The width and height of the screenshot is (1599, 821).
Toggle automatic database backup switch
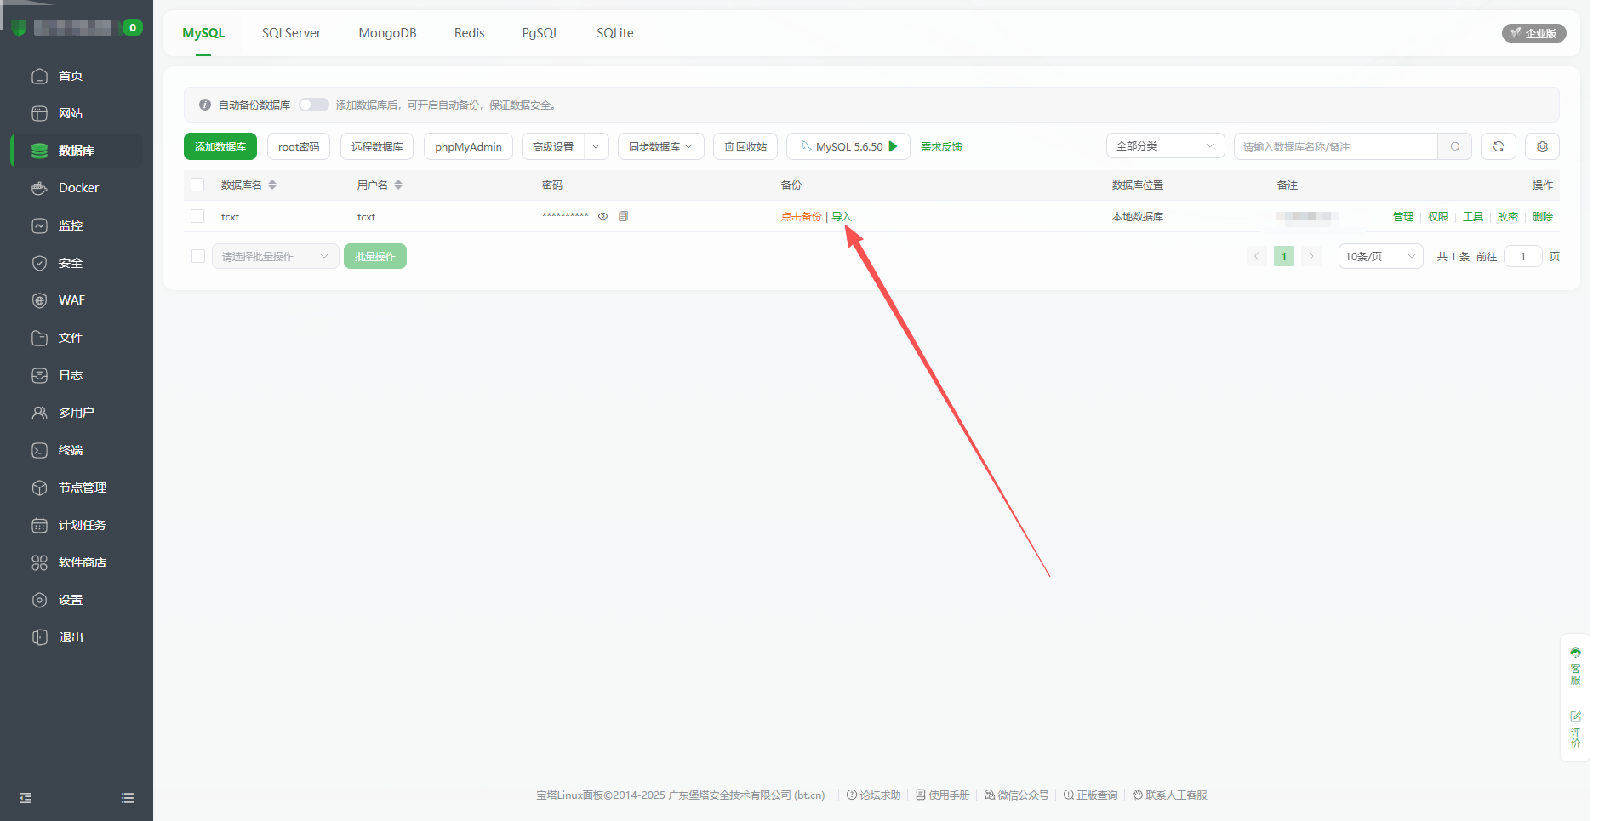(313, 105)
